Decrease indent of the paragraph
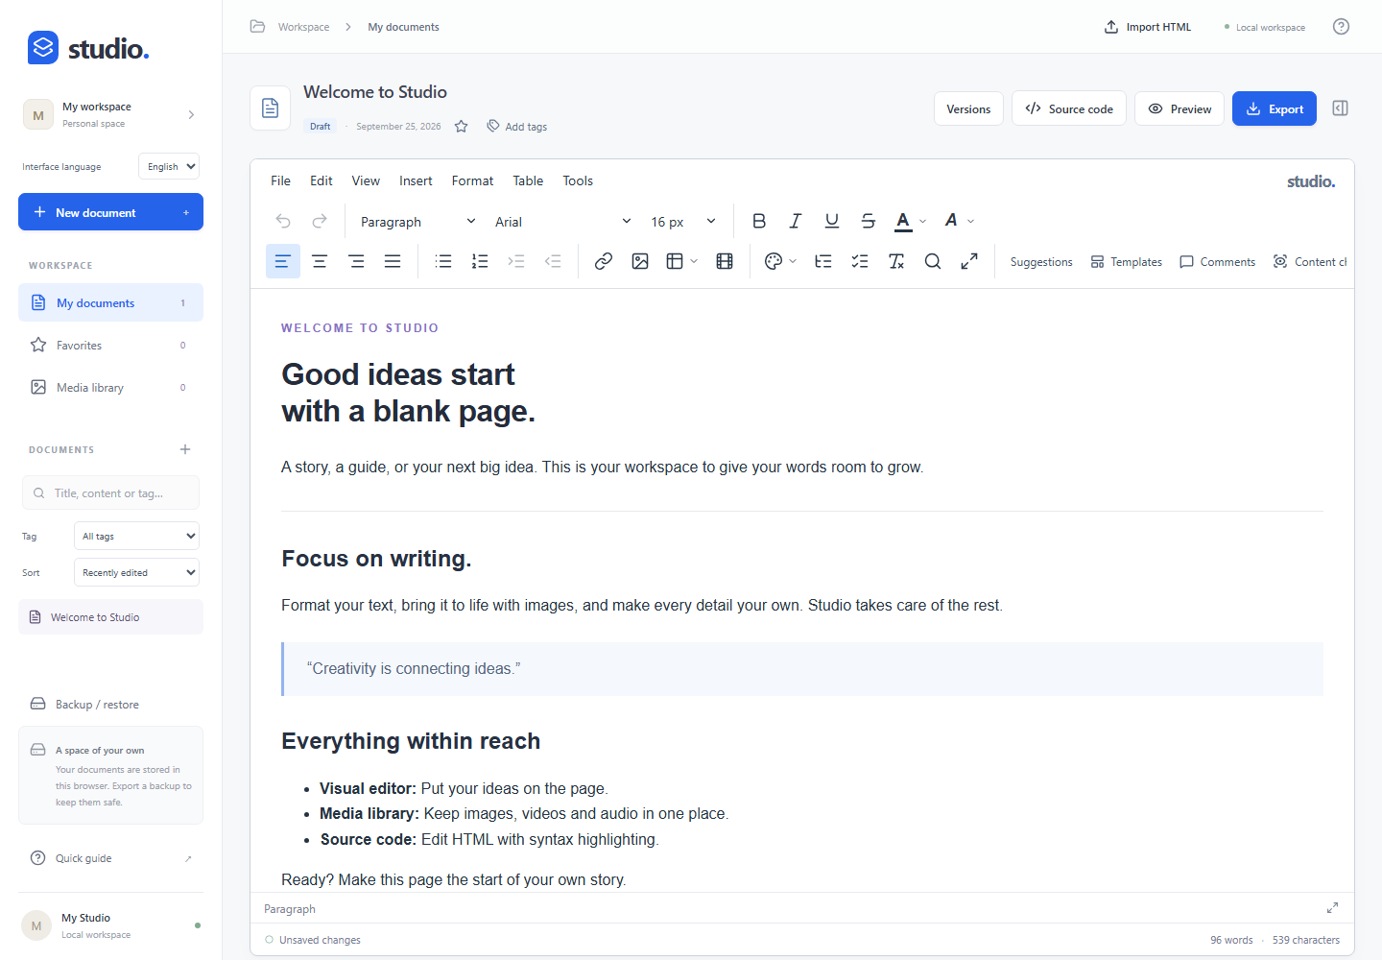1382x960 pixels. point(553,261)
